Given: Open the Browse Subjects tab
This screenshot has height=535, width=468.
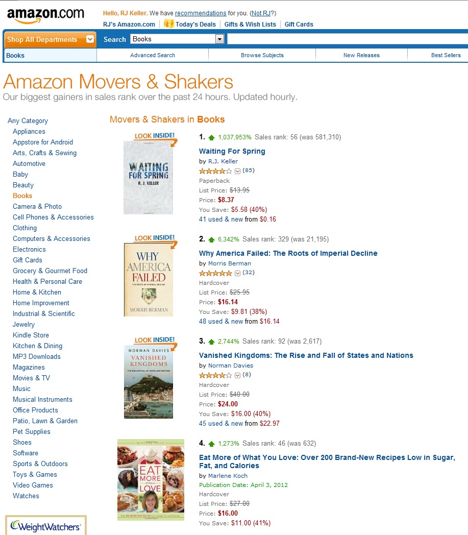Looking at the screenshot, I should [x=262, y=55].
